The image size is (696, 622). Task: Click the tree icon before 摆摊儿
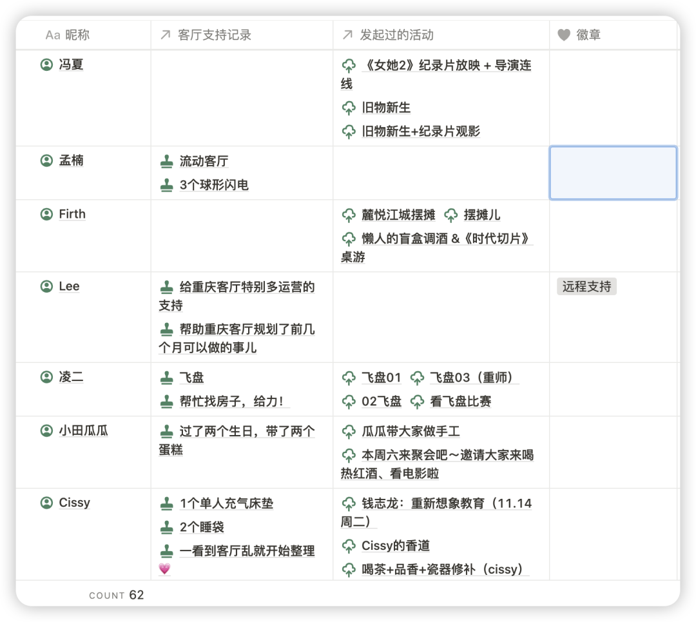coord(451,215)
